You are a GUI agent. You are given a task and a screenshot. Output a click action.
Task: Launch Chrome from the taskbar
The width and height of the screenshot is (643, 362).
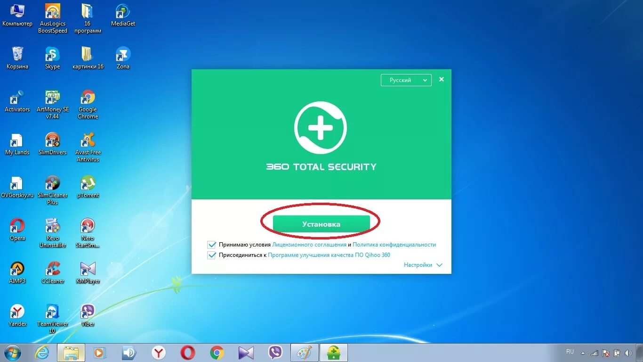point(217,353)
